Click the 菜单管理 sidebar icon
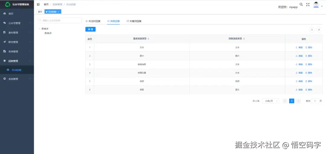326x154 pixels. [5, 51]
